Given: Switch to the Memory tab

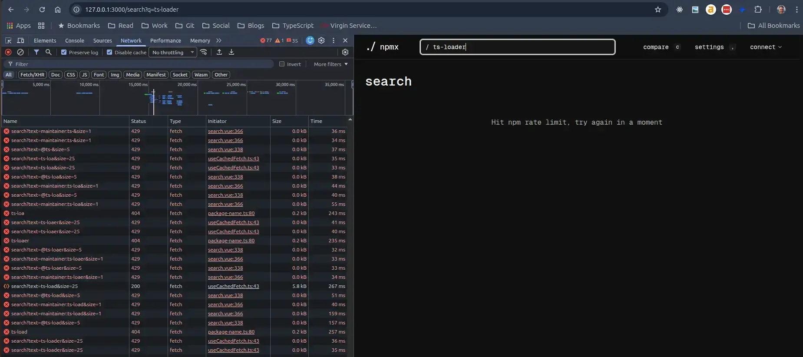Looking at the screenshot, I should (x=200, y=40).
